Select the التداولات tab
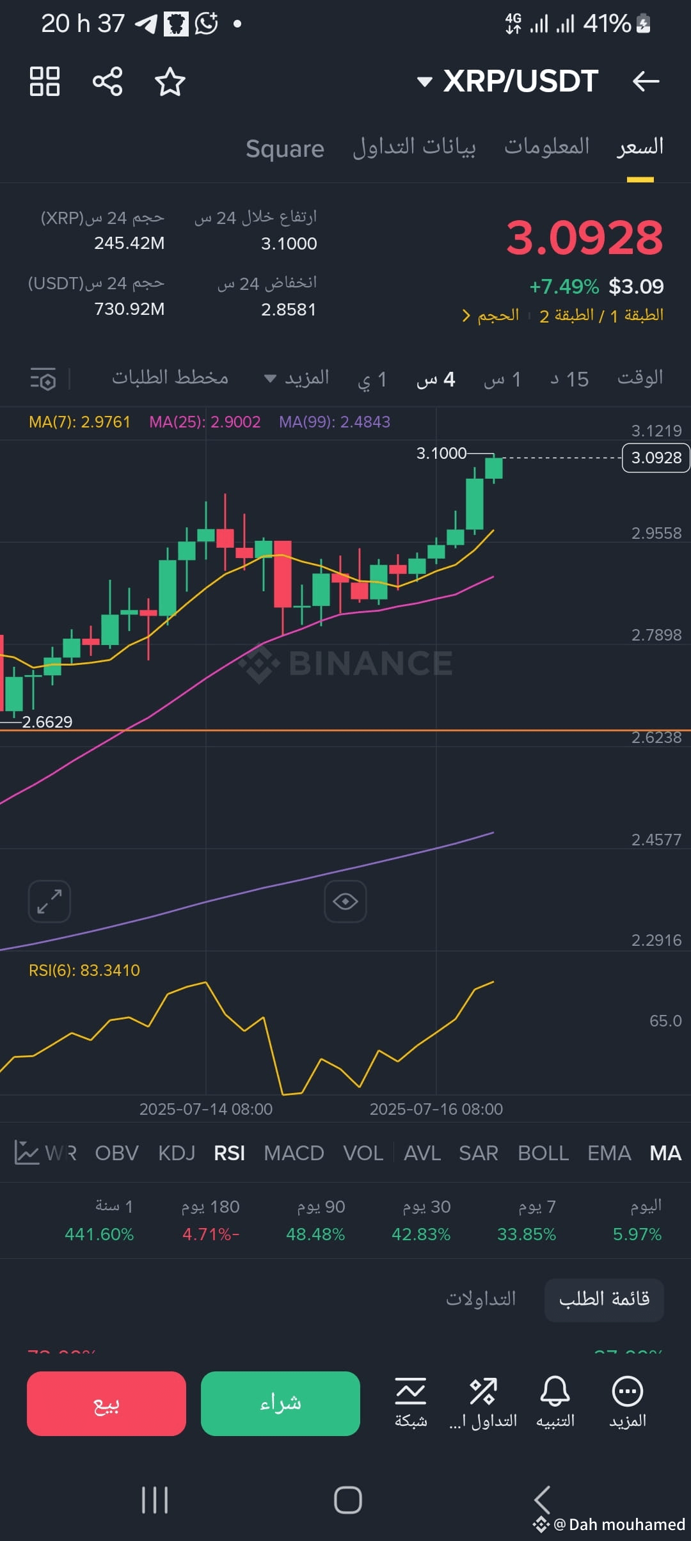Image resolution: width=691 pixels, height=1541 pixels. 481,1299
